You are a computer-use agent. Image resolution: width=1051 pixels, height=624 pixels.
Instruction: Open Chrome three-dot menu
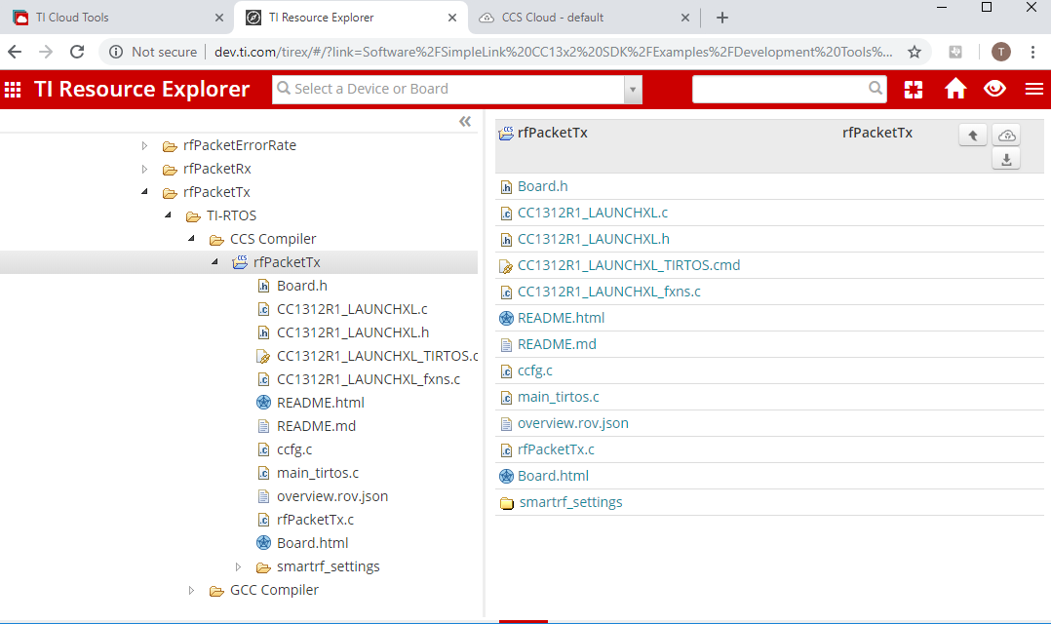coord(1032,52)
